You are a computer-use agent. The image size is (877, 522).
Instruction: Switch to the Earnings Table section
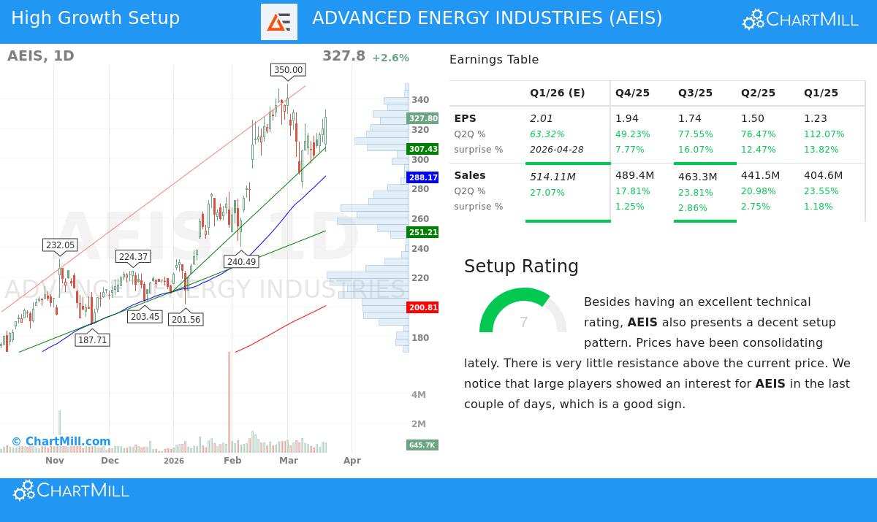pyautogui.click(x=495, y=59)
